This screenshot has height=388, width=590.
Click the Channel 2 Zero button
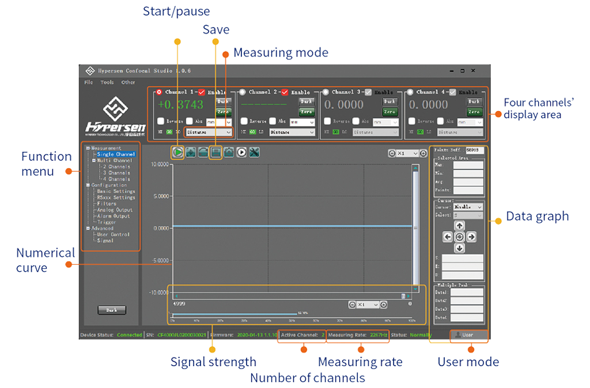[307, 112]
